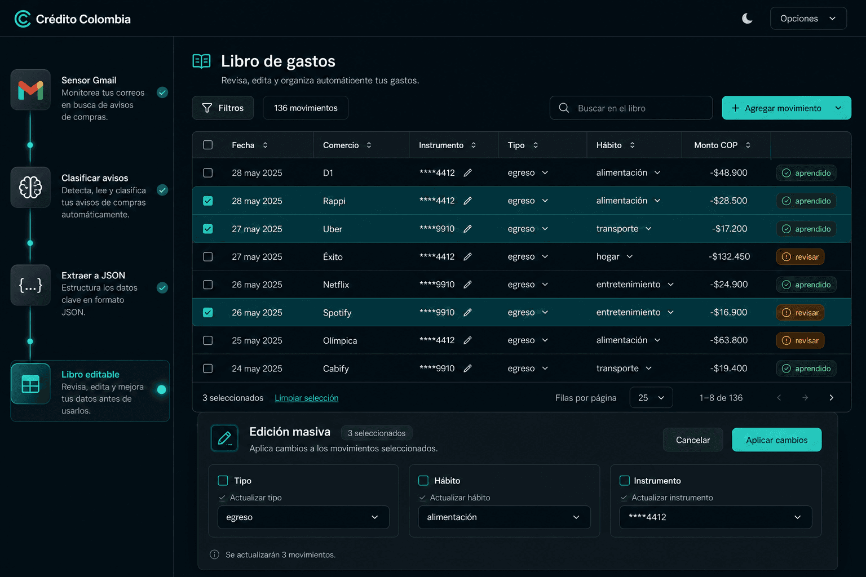Click Cancelar in Edición masiva
This screenshot has width=866, height=577.
(693, 440)
